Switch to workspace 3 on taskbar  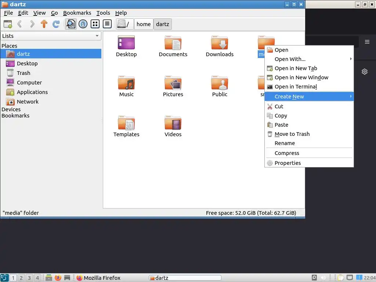point(29,278)
